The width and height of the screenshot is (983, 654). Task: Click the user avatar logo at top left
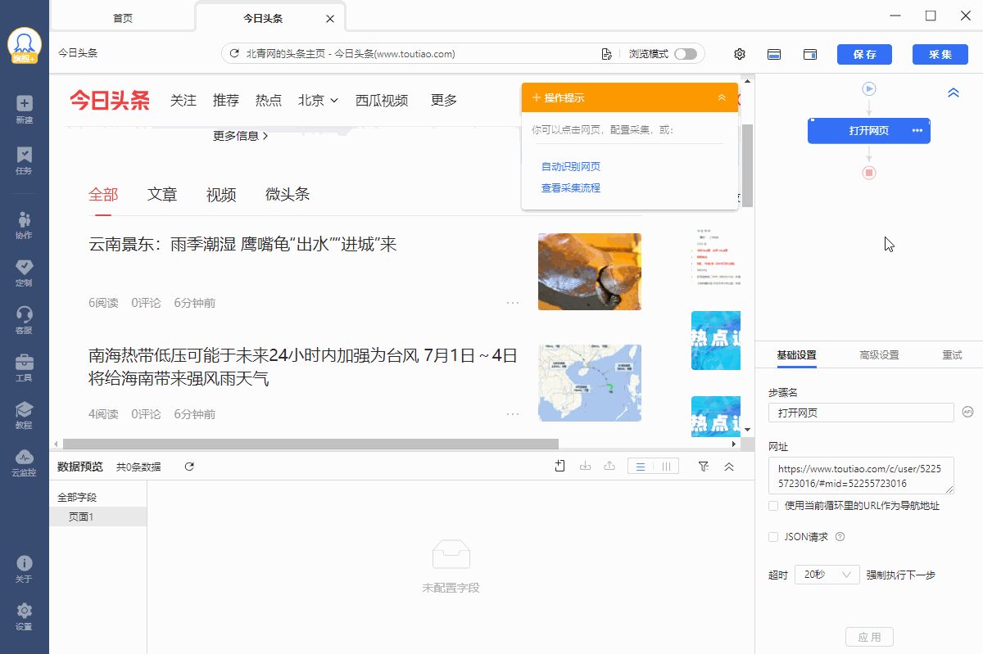[24, 46]
